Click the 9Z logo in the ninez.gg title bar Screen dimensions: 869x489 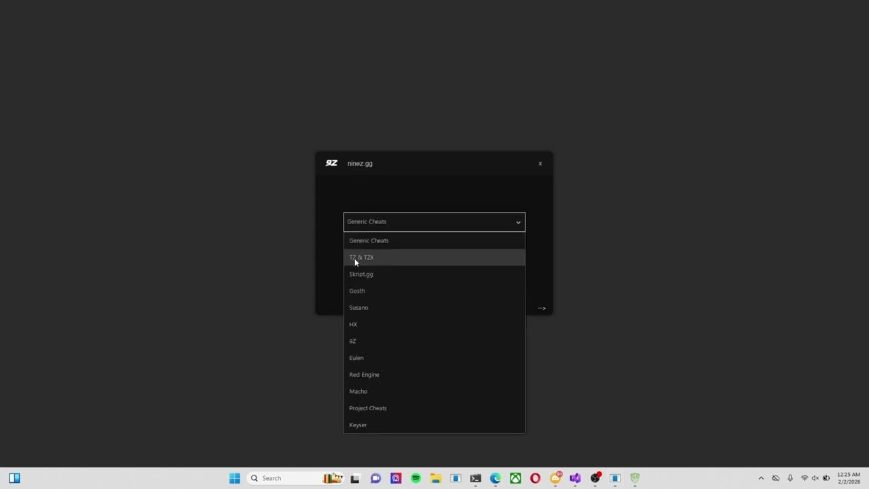pos(331,163)
